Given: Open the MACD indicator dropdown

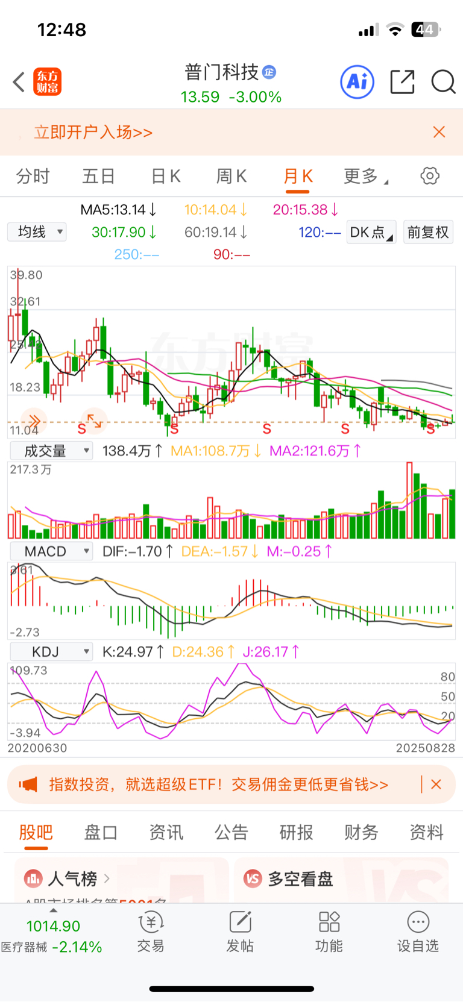Looking at the screenshot, I should pos(51,551).
